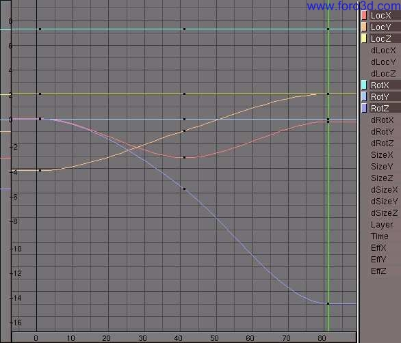This screenshot has width=401, height=343.
Task: Select the Layer channel
Action: [x=382, y=225]
